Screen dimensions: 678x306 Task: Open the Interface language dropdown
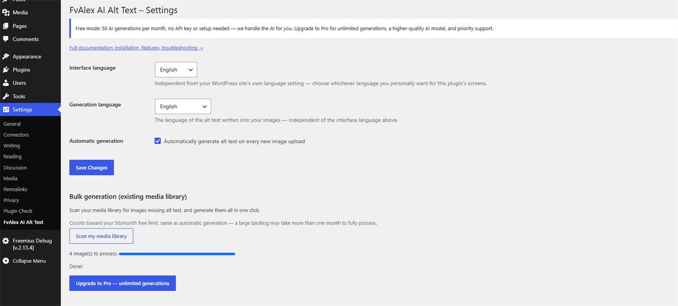click(176, 70)
